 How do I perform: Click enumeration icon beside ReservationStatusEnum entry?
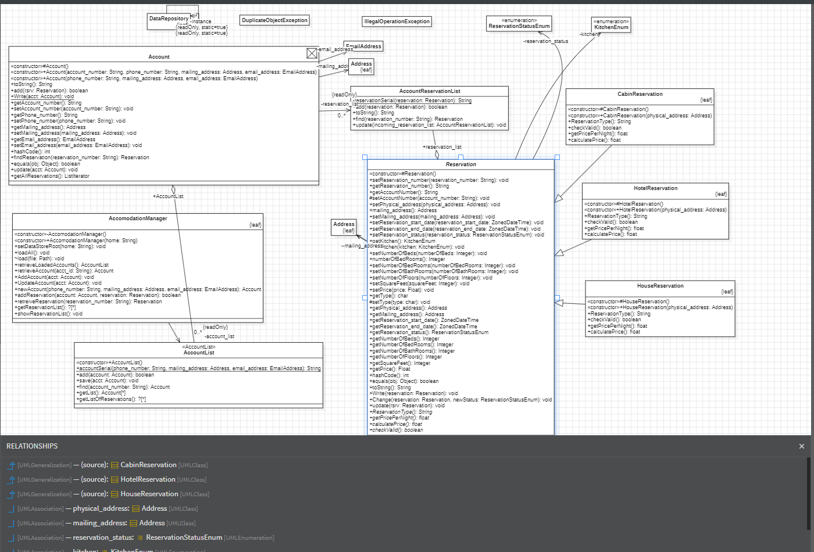coord(140,537)
